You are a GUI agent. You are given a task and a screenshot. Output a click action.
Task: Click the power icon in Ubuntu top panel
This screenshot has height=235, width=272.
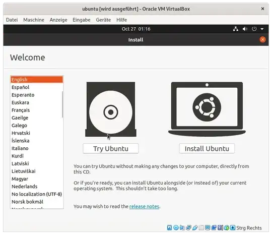point(254,29)
